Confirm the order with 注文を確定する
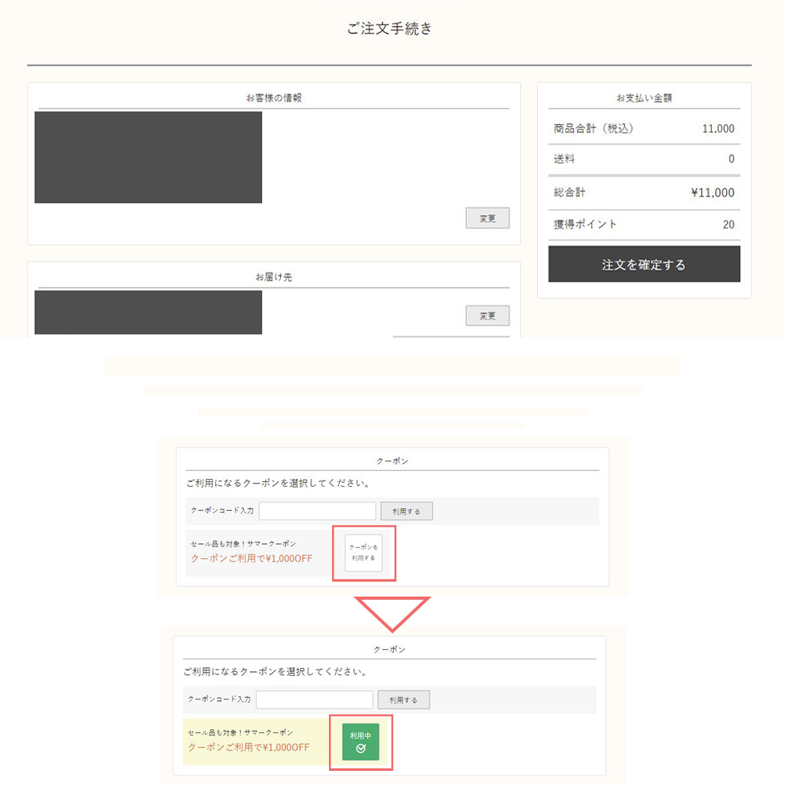This screenshot has height=785, width=785. coord(644,264)
